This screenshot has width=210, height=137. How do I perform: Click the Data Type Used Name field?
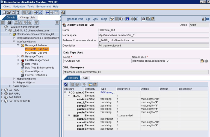tap(97, 61)
